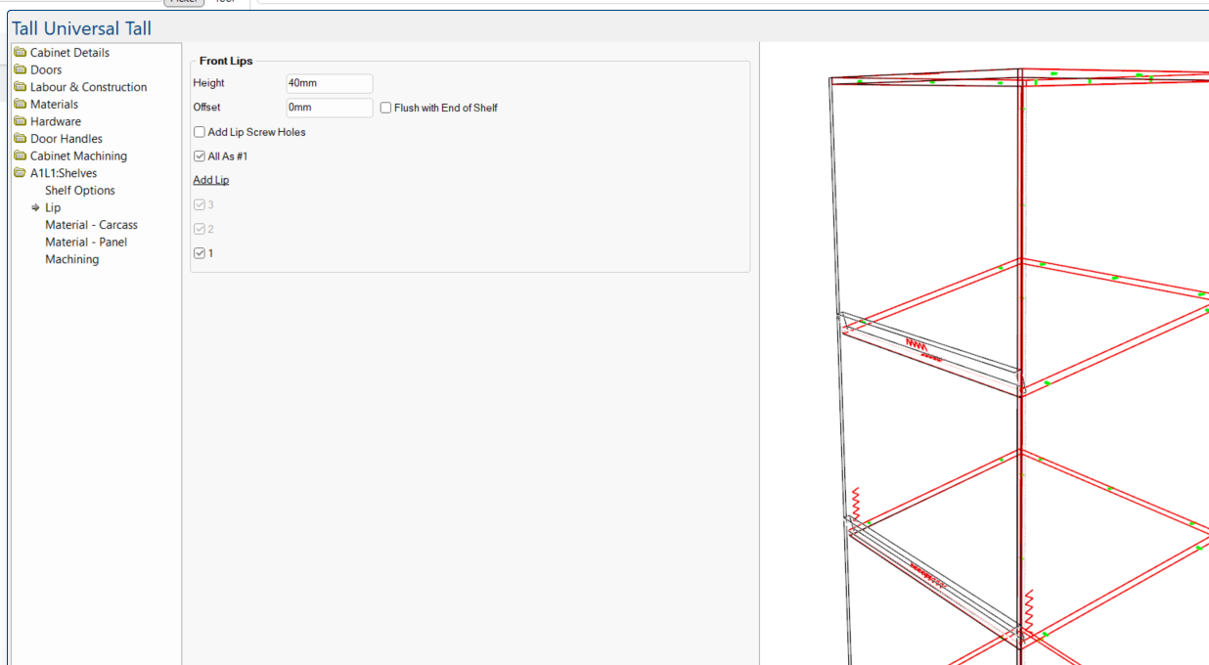Enable Flush with End of Shelf
The width and height of the screenshot is (1209, 665).
tap(386, 108)
